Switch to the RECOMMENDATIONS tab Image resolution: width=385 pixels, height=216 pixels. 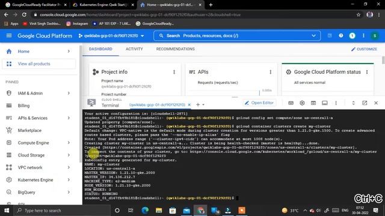175,49
